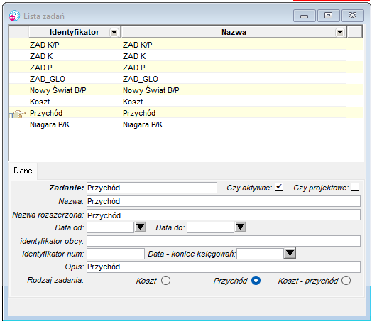This screenshot has width=372, height=322.
Task: Switch to the Dane tab
Action: pyautogui.click(x=23, y=171)
